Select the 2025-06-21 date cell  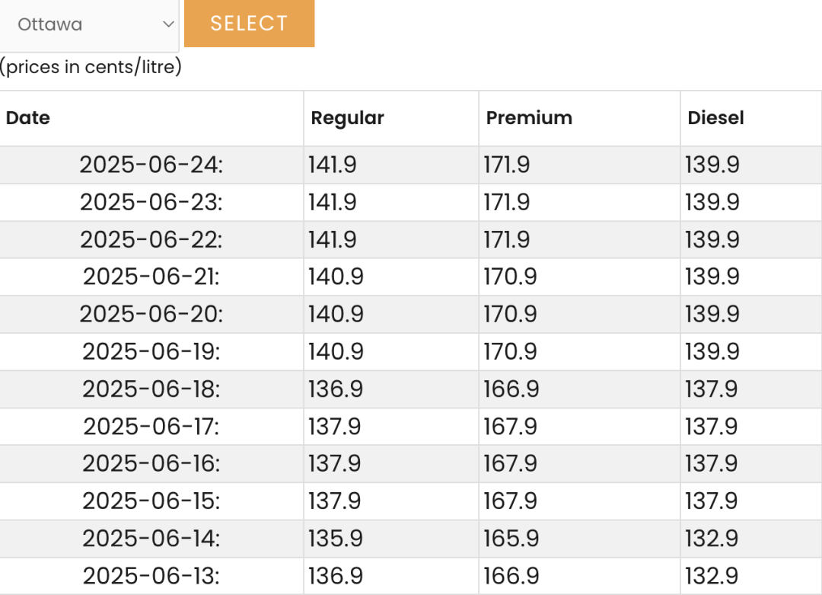tap(151, 277)
